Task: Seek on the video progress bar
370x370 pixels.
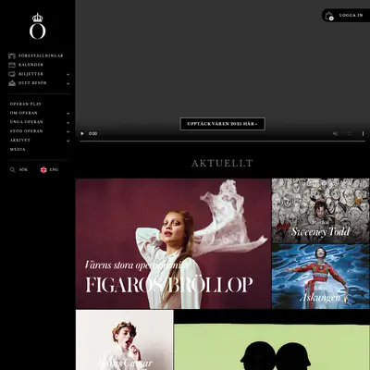Action: point(222,142)
